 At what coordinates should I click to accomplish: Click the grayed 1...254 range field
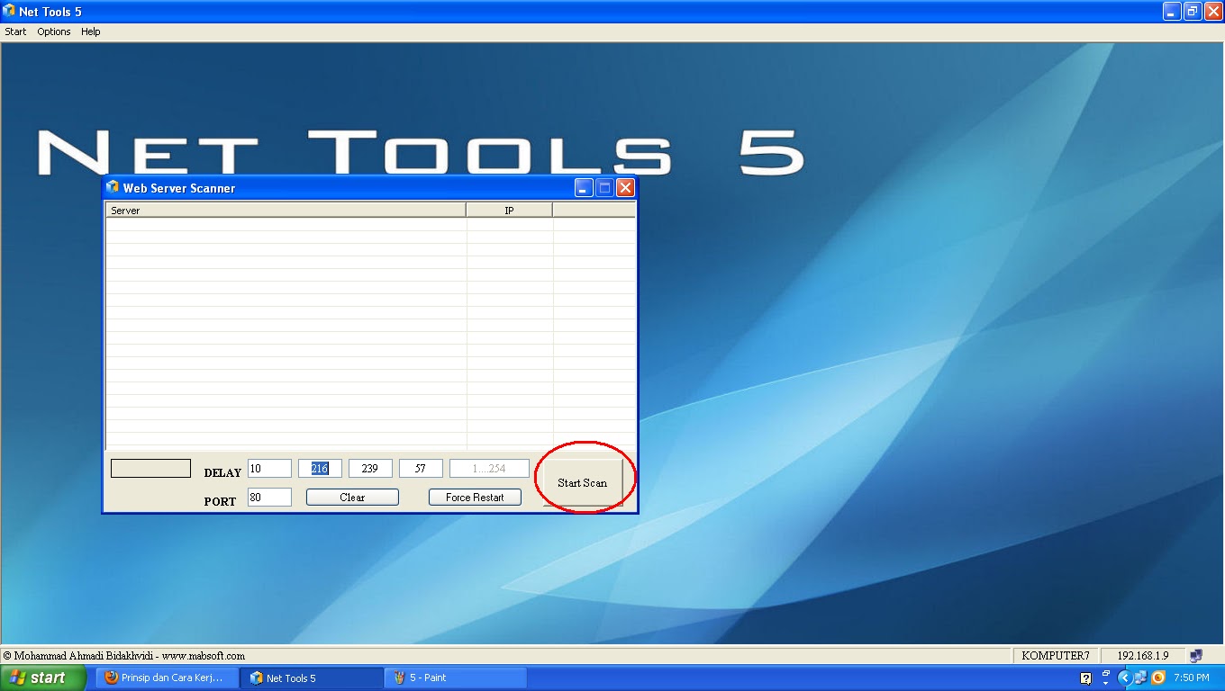488,468
